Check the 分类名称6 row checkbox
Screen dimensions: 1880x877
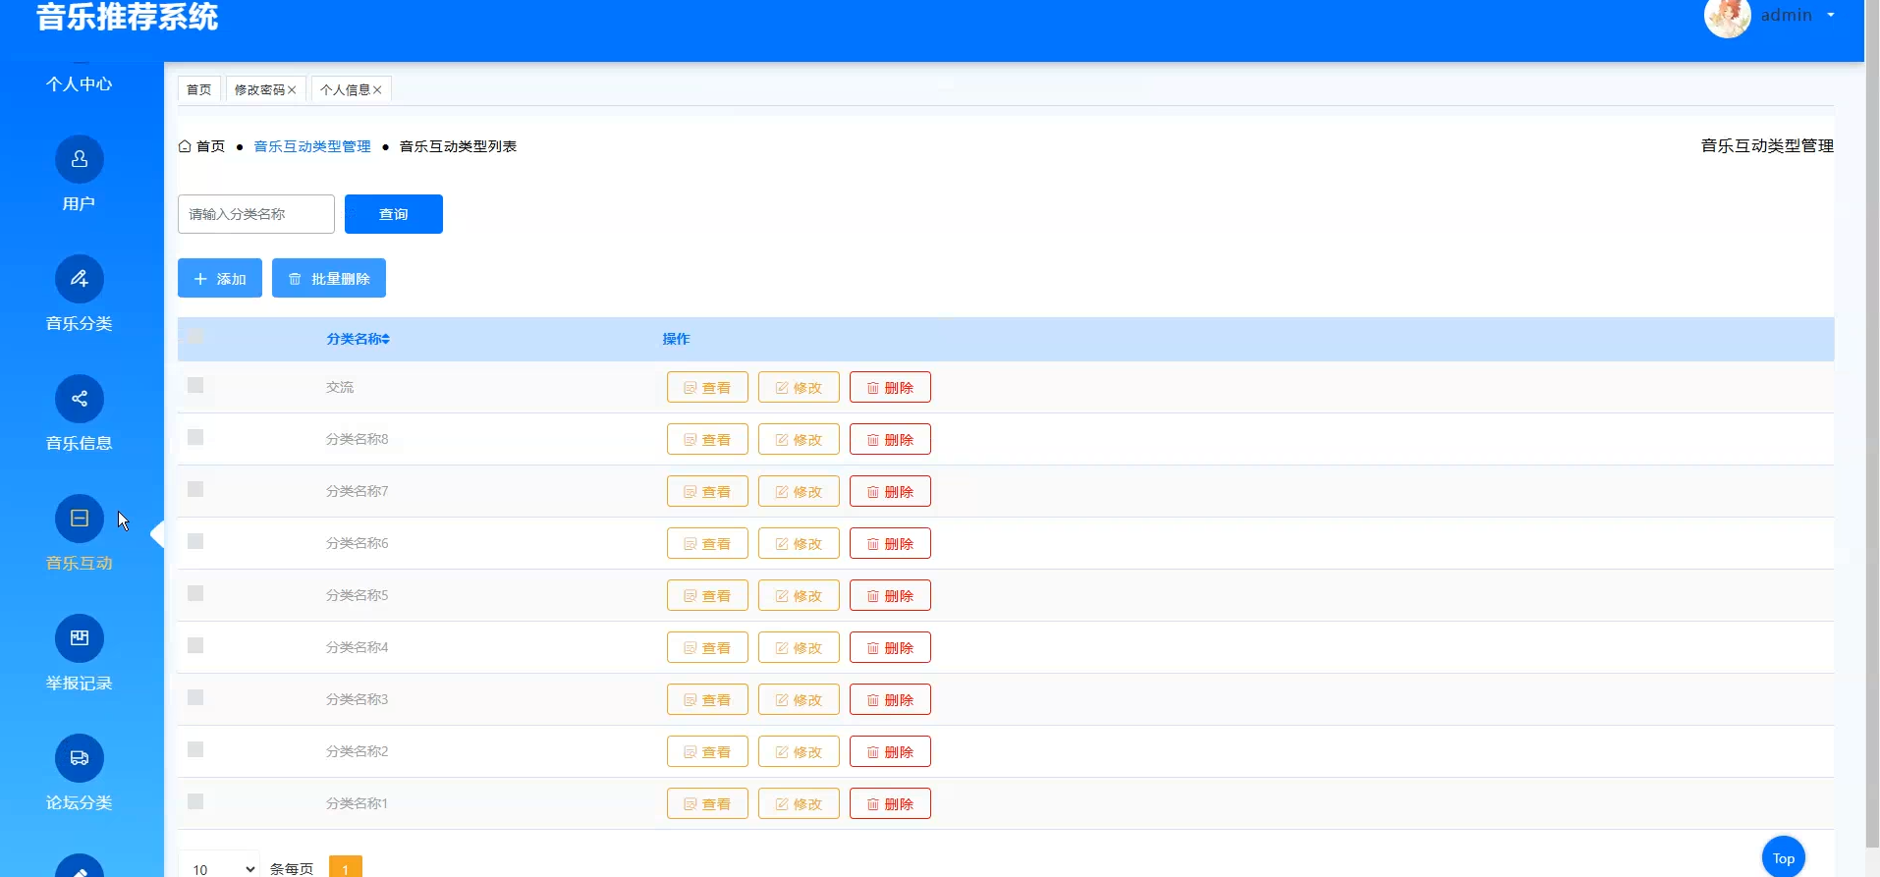195,541
